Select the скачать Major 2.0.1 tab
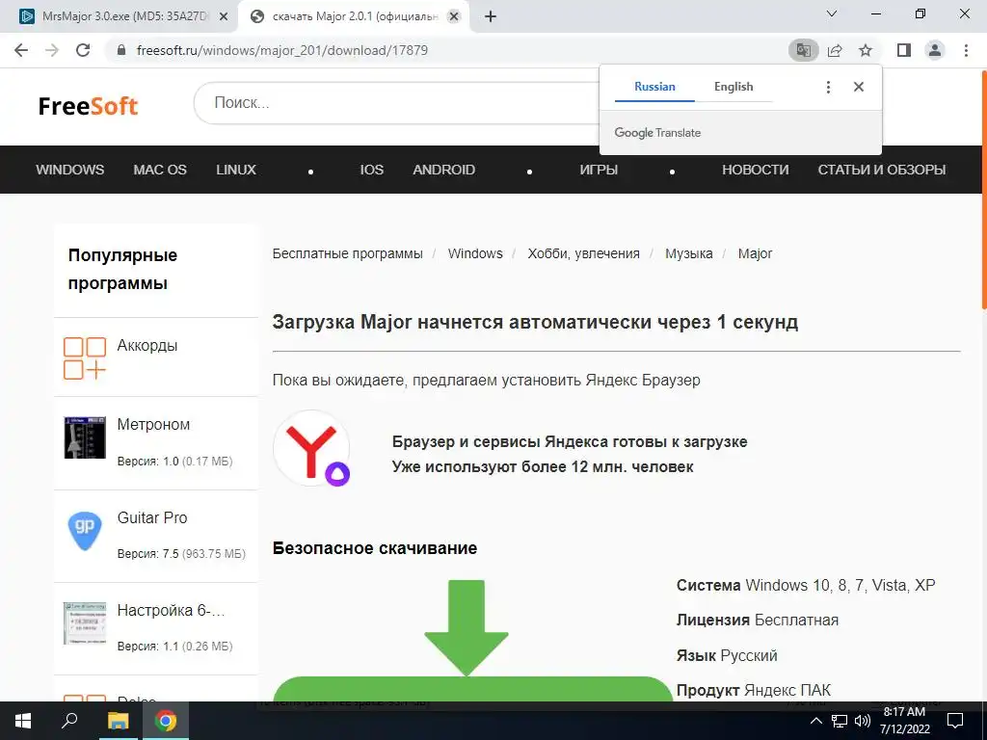This screenshot has height=740, width=987. pyautogui.click(x=354, y=16)
